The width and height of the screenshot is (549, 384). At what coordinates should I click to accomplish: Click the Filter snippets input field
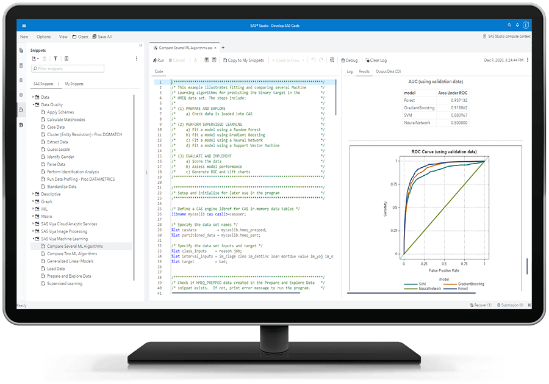coord(67,68)
